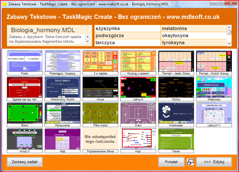Click the description box down arrow
Viewport: 239px width, 172px height.
[88, 42]
